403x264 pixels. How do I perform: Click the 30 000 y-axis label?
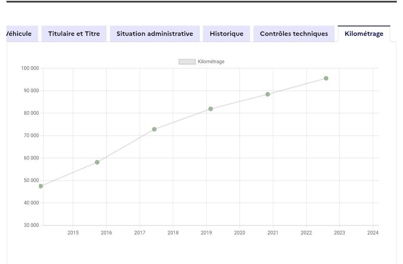[x=31, y=225]
